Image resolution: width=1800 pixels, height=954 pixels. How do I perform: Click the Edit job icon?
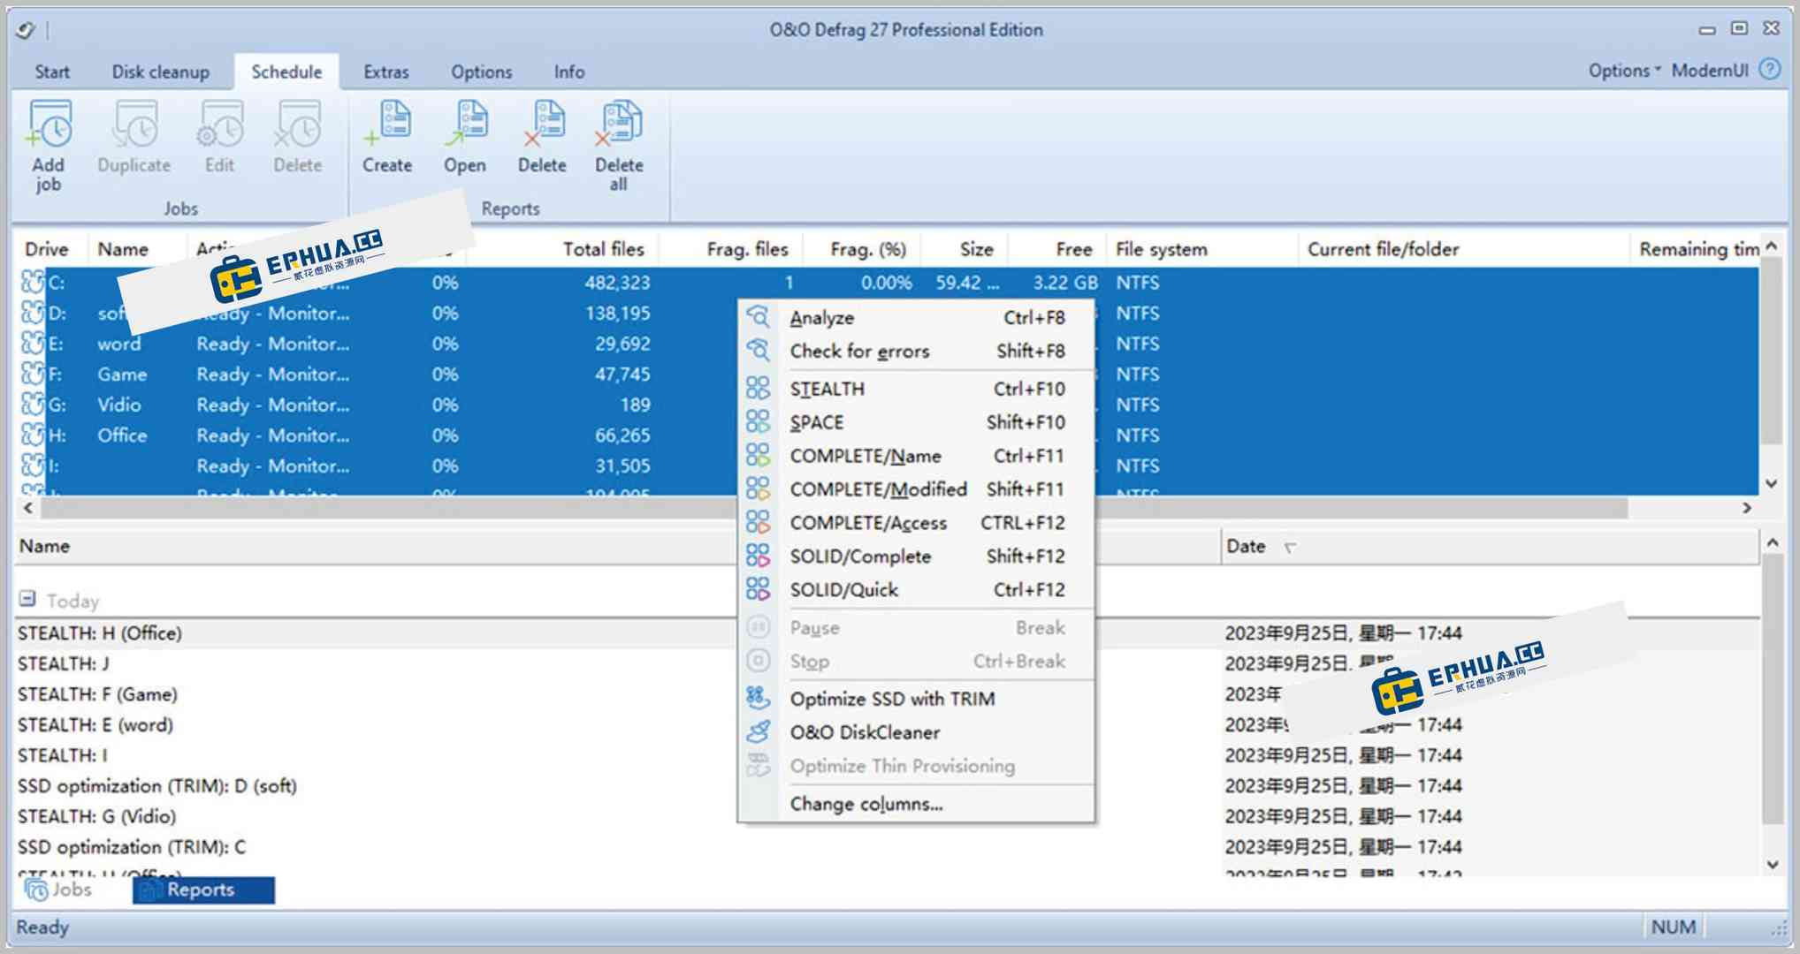pos(219,125)
